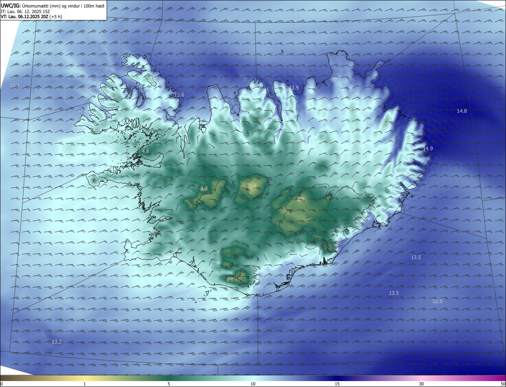Select the 'IT: Lau. 06. 12. 2025 15Z' line

pyautogui.click(x=25, y=11)
